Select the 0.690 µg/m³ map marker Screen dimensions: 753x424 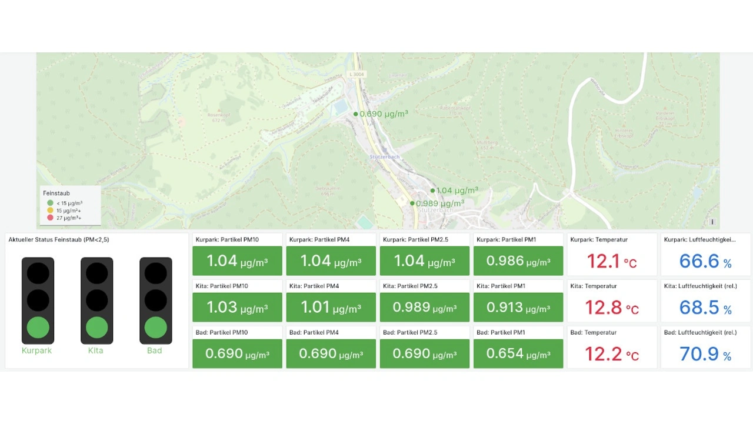coord(355,114)
